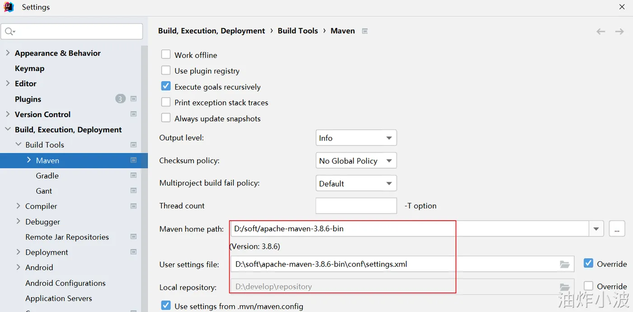Select Keymap in the settings tree
Image resolution: width=633 pixels, height=312 pixels.
[29, 68]
